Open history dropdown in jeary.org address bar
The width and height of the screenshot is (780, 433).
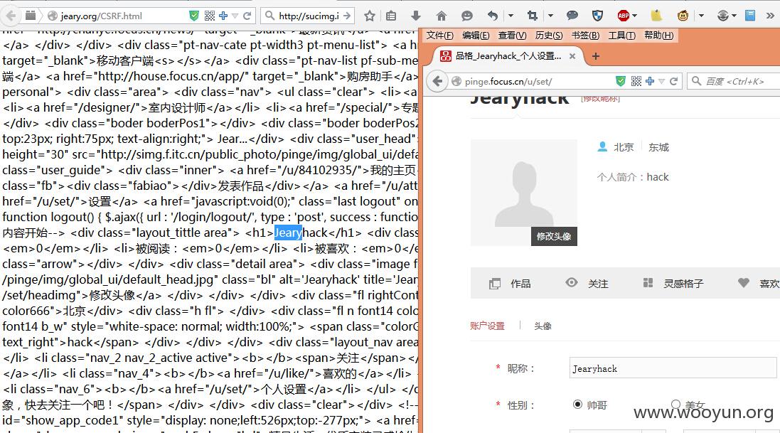click(235, 16)
